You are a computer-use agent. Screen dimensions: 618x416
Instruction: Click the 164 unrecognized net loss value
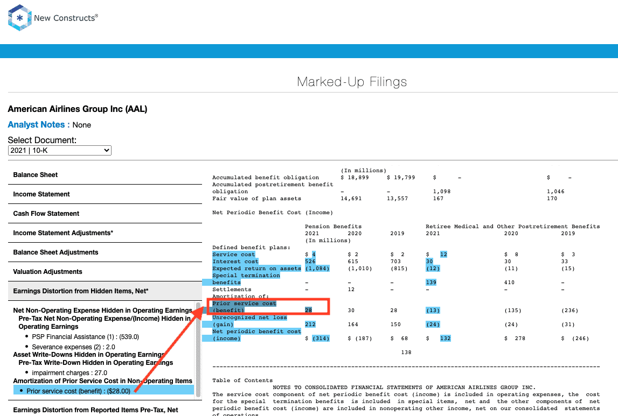pos(353,325)
